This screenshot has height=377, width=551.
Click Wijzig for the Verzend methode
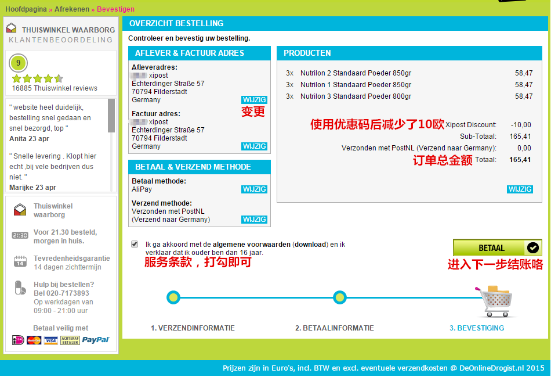click(x=255, y=220)
